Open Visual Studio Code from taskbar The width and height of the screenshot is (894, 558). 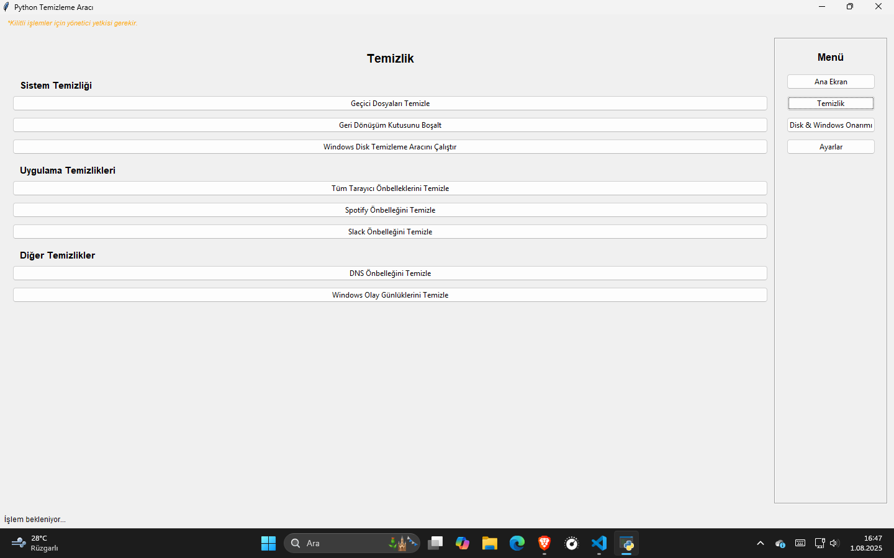(x=599, y=544)
